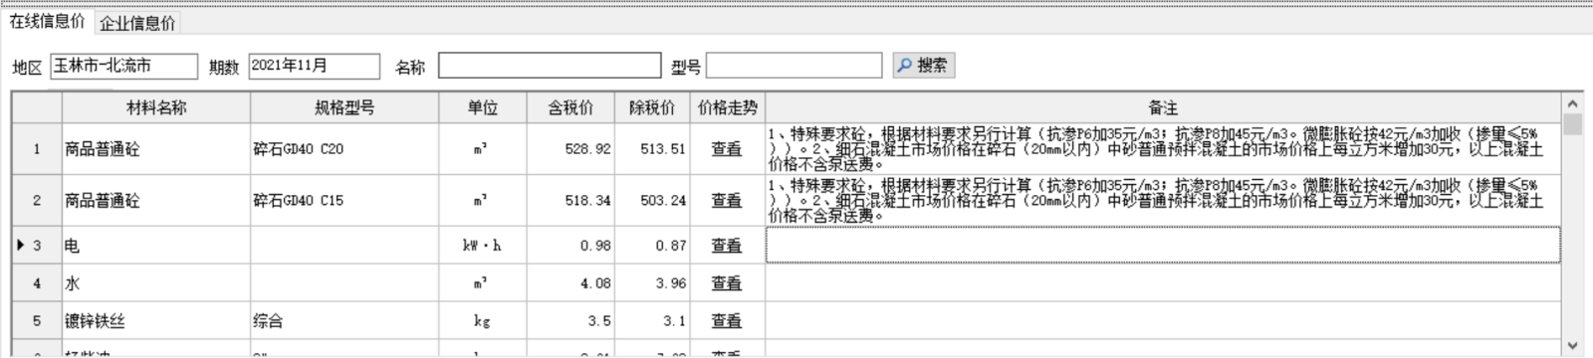Viewport: 1593px width, 358px height.
Task: Switch to the 企业信息价 tab
Action: point(137,23)
